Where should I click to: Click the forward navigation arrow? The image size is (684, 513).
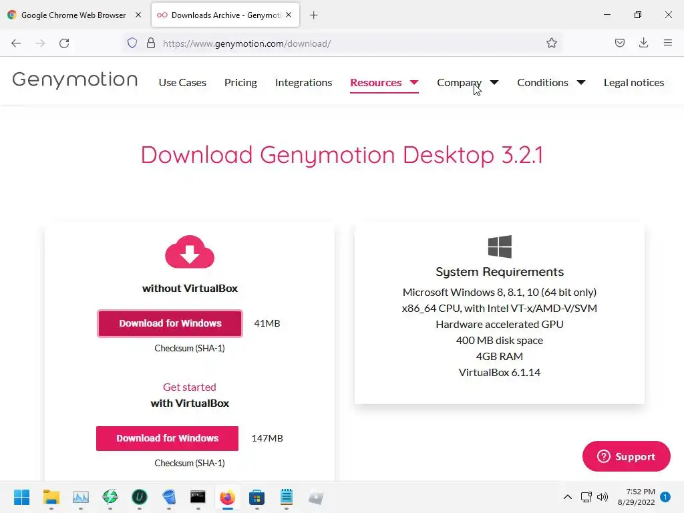coord(40,43)
